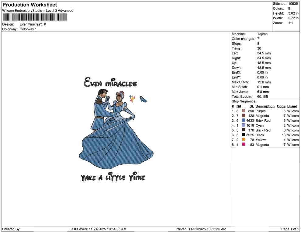Click the Brand column header
The height and width of the screenshot is (232, 301).
pos(292,106)
